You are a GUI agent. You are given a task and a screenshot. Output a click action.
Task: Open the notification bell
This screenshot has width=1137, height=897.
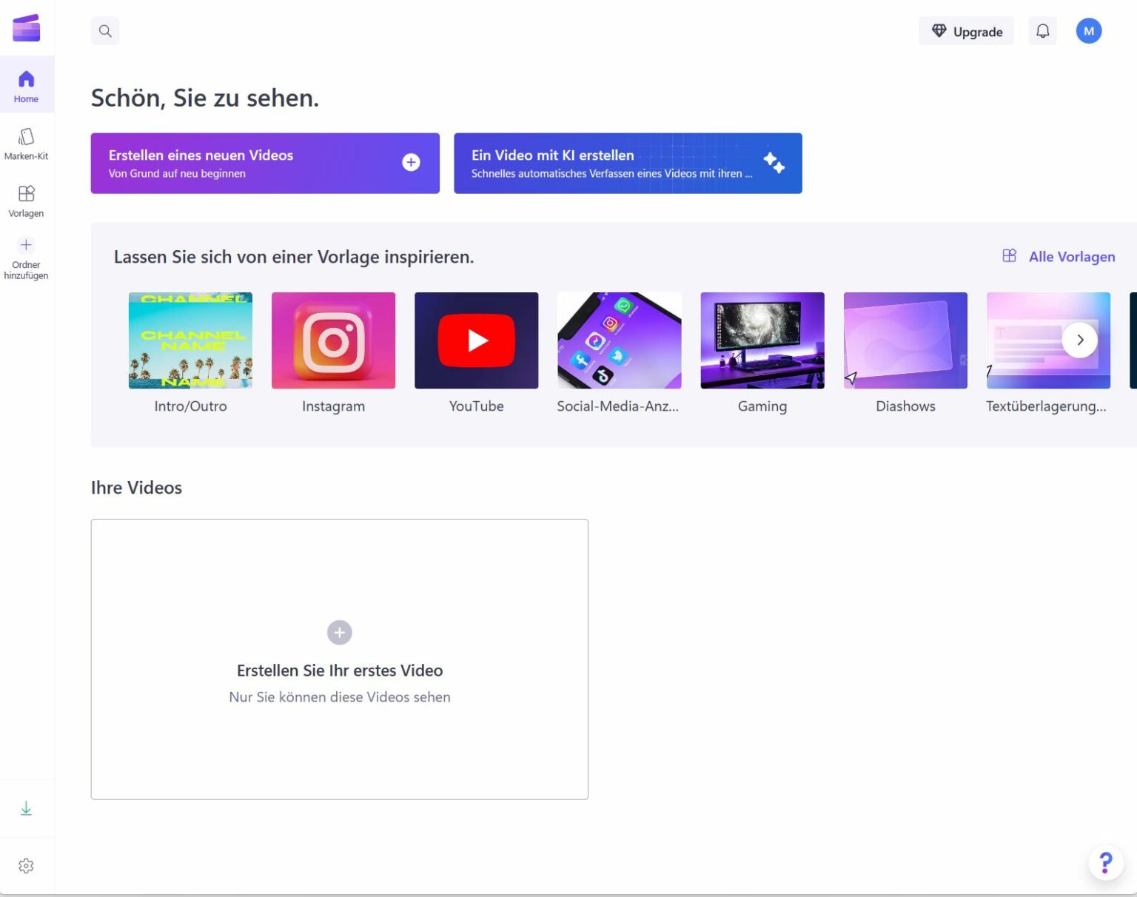pyautogui.click(x=1043, y=31)
